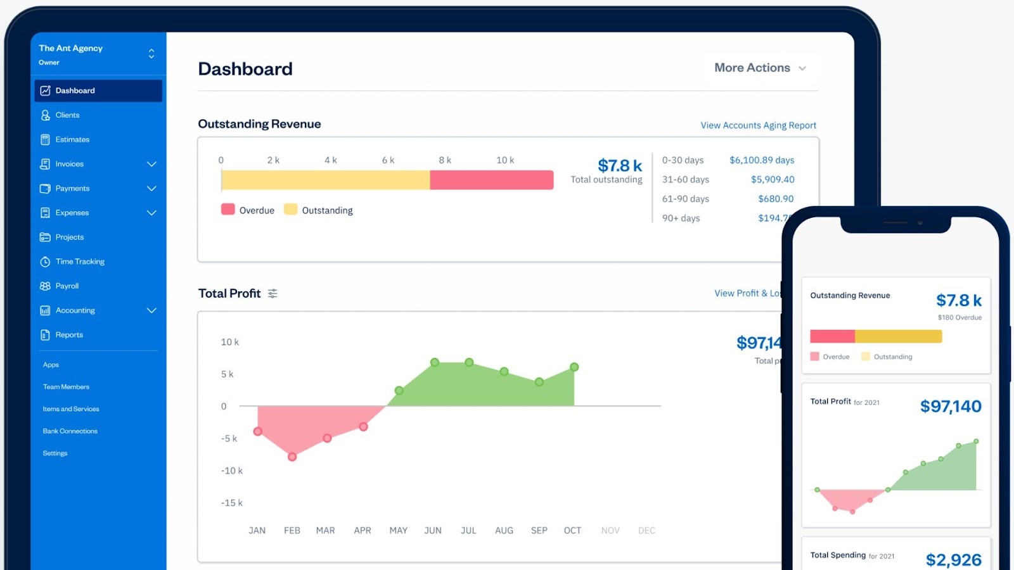Select the Dashboard icon in sidebar
Image resolution: width=1014 pixels, height=570 pixels.
(x=44, y=91)
